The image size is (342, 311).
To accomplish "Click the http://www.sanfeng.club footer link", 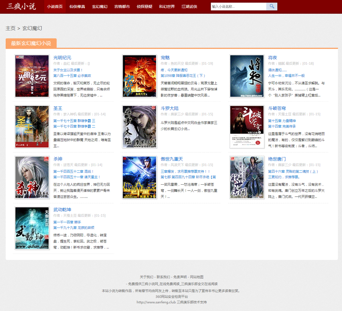I will tap(156, 302).
